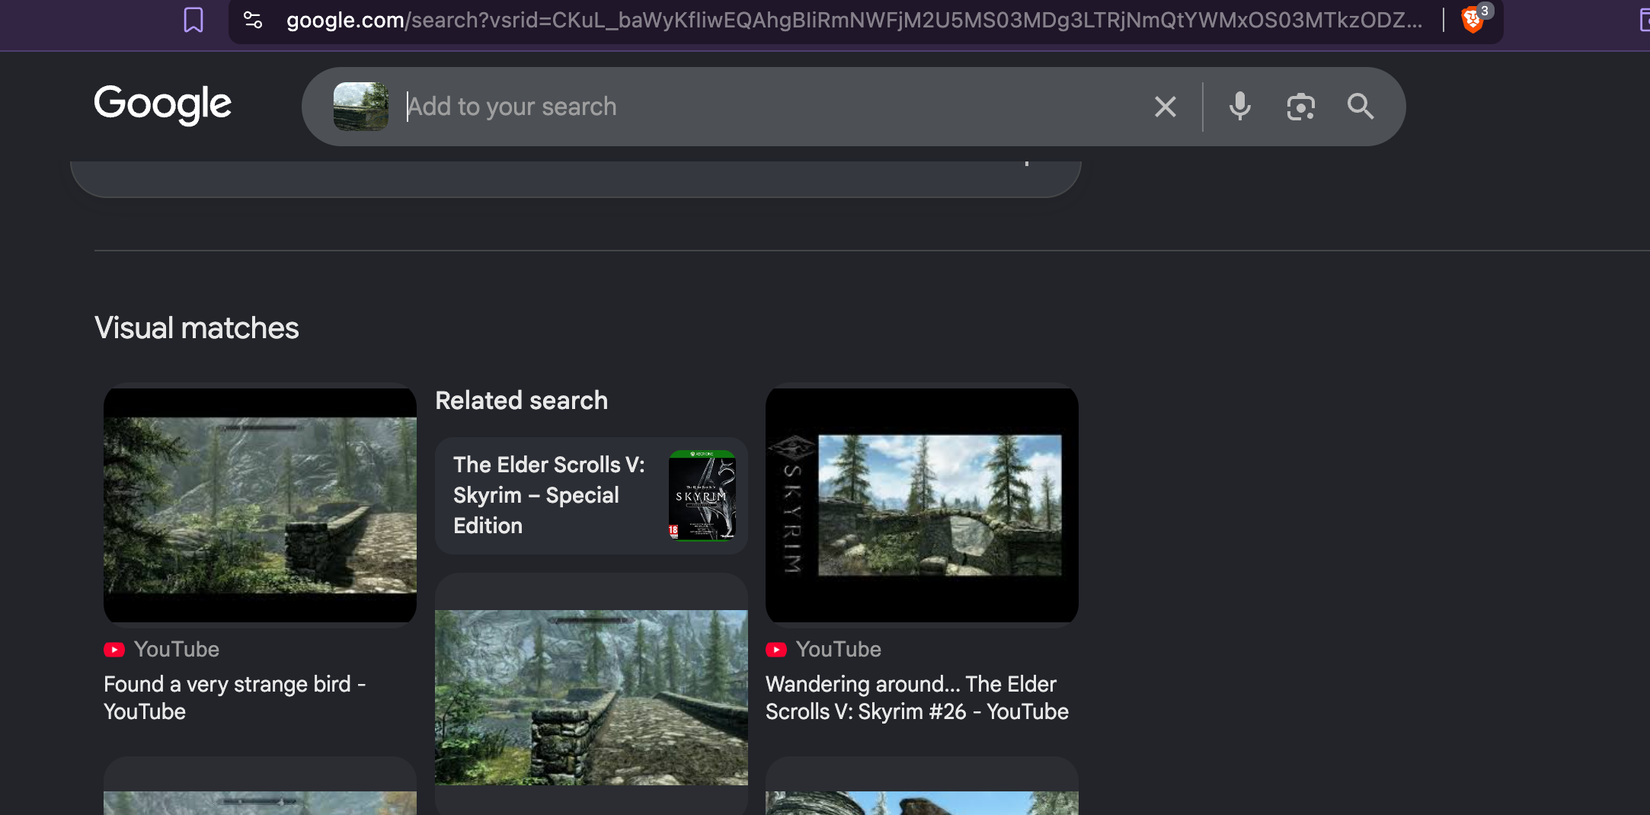Click YouTube icon beside 'Found a very strange bird' source

114,650
